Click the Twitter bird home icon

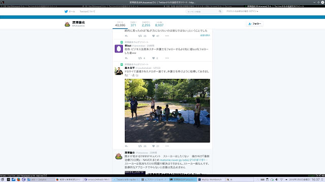(x=66, y=12)
